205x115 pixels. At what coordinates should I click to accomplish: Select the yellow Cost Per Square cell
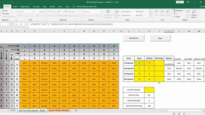[149, 90]
